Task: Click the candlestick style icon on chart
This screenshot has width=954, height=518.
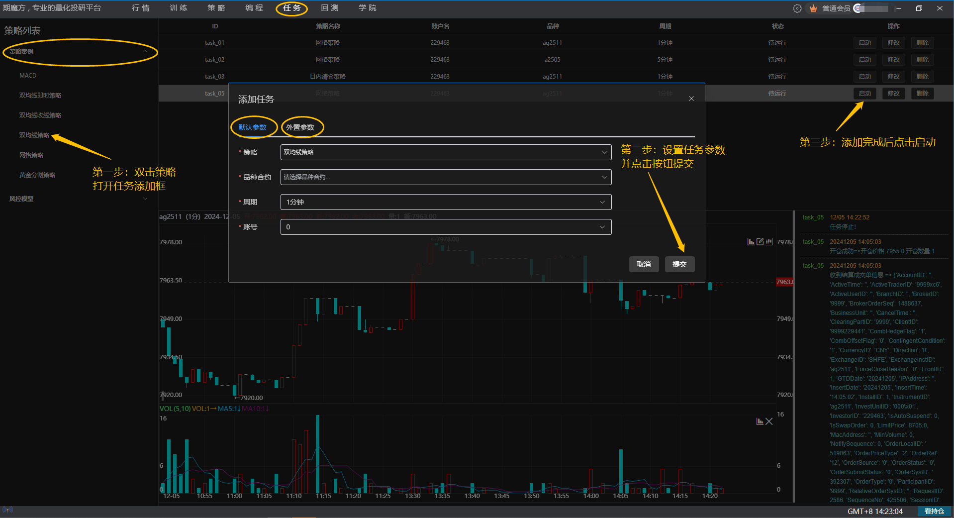Action: (x=769, y=242)
